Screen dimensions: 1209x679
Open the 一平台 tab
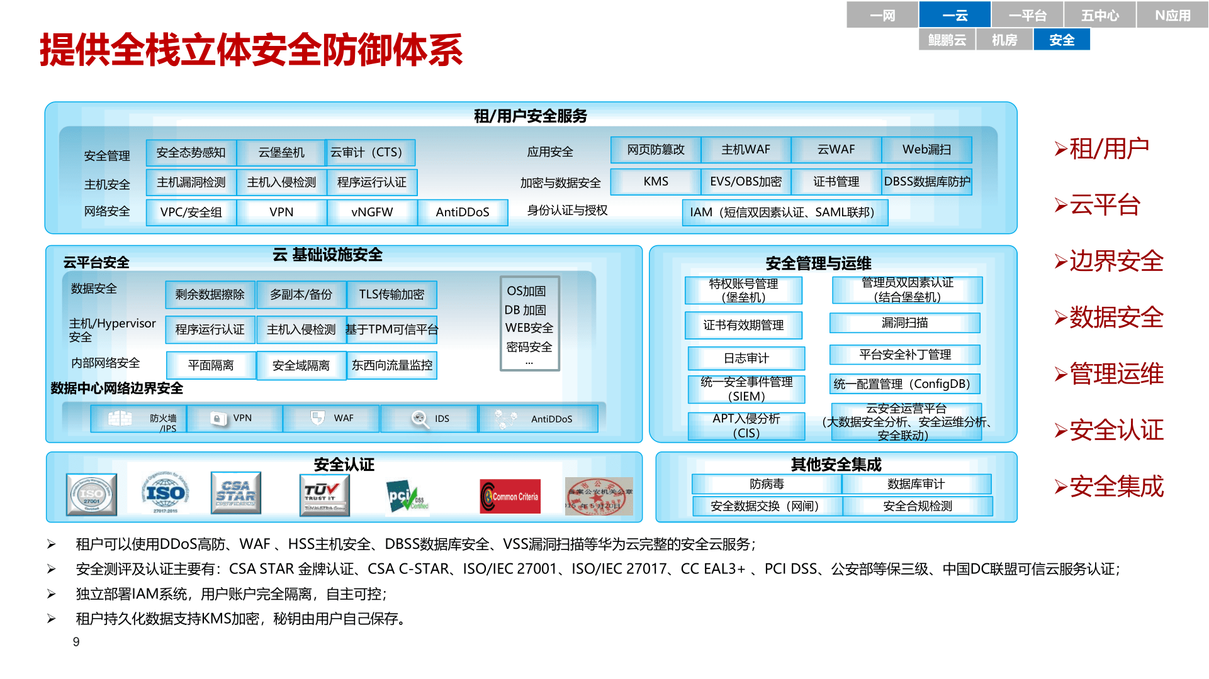pyautogui.click(x=1027, y=15)
